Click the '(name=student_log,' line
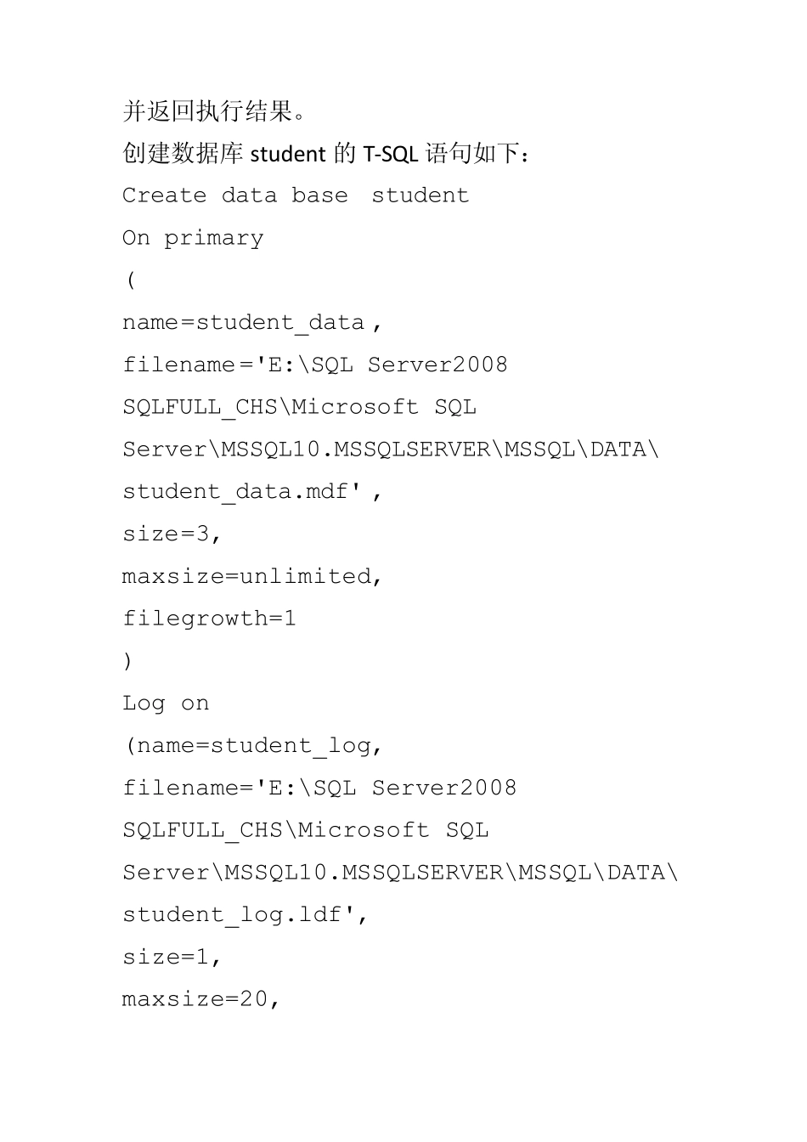 click(x=253, y=746)
